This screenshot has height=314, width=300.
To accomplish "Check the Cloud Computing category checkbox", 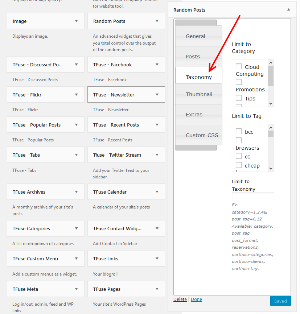I will coord(239,67).
